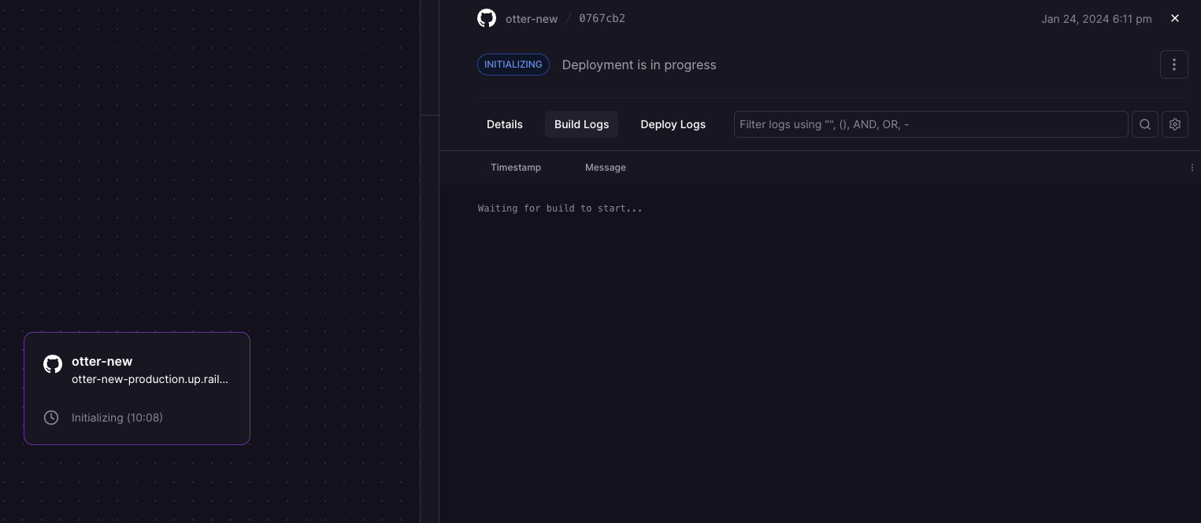Screen dimensions: 1201x523
Task: Open log settings via the gear icon
Action: [1175, 124]
